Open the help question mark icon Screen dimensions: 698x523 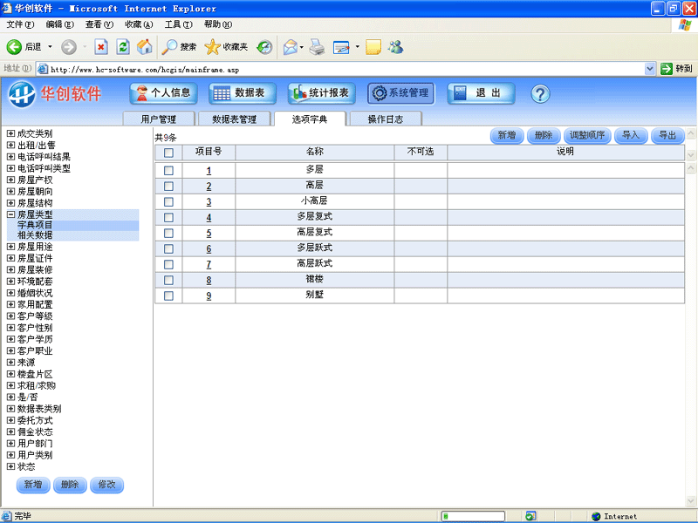[x=540, y=94]
